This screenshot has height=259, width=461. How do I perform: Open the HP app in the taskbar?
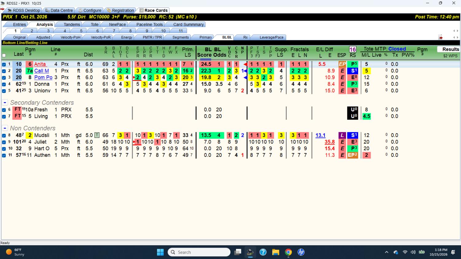(301, 252)
